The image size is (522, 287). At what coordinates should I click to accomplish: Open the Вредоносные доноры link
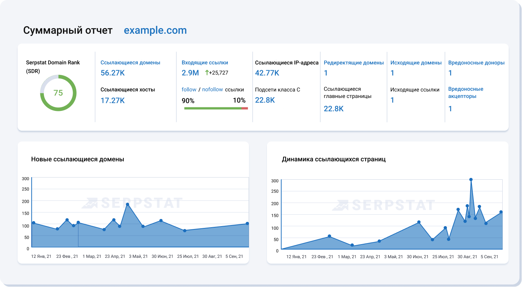point(476,63)
